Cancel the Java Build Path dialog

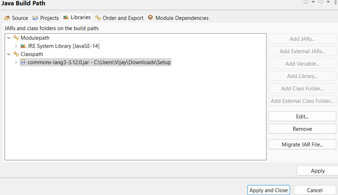coord(314,190)
